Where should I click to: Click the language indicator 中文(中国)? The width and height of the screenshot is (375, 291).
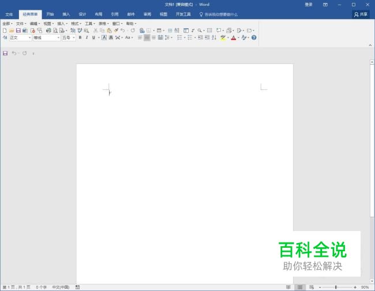[61, 287]
